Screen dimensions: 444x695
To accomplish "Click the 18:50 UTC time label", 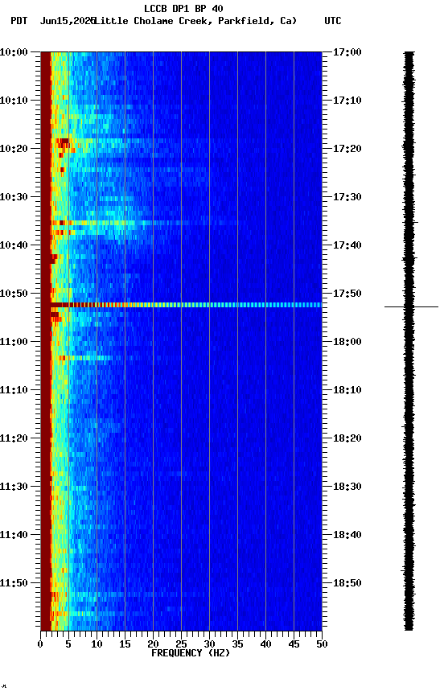I will pyautogui.click(x=347, y=583).
